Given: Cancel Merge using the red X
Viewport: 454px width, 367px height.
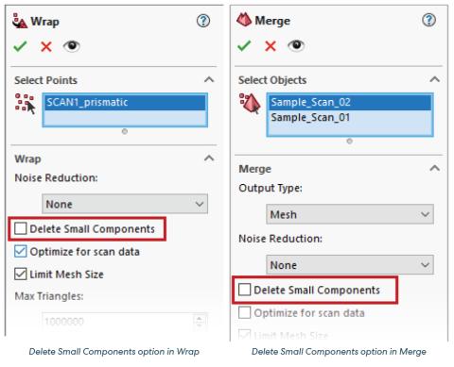Looking at the screenshot, I should point(271,46).
